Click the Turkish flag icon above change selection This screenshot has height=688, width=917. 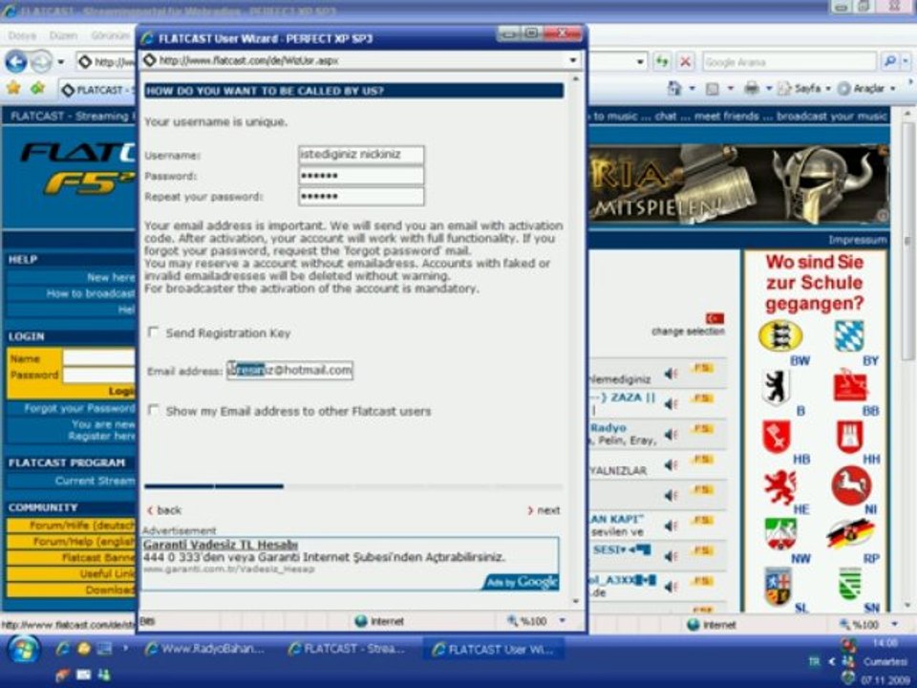[x=714, y=318]
